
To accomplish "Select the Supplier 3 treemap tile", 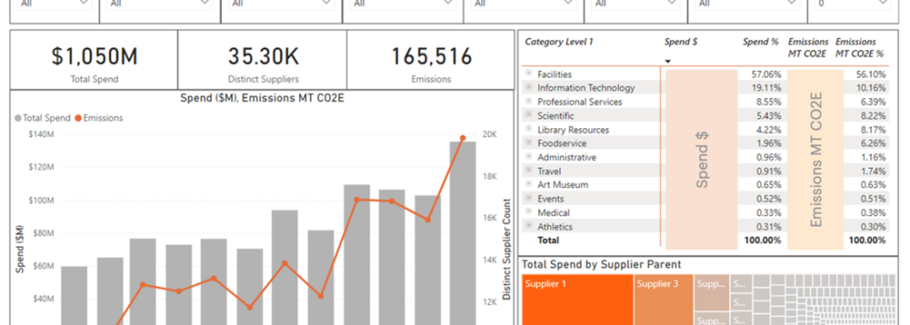I will tap(663, 300).
